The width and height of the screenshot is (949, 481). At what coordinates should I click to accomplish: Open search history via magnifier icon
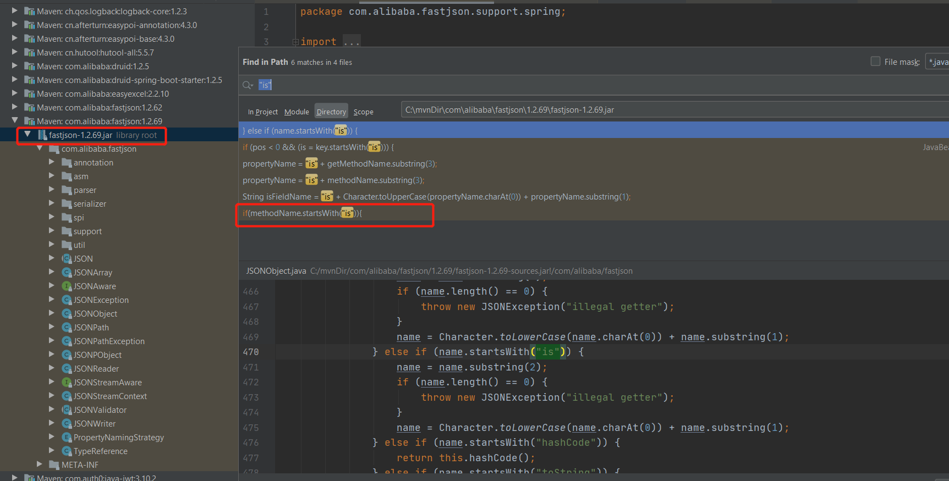point(248,85)
